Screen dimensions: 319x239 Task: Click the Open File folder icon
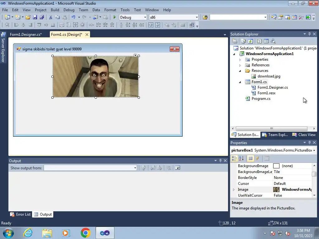pos(28,17)
